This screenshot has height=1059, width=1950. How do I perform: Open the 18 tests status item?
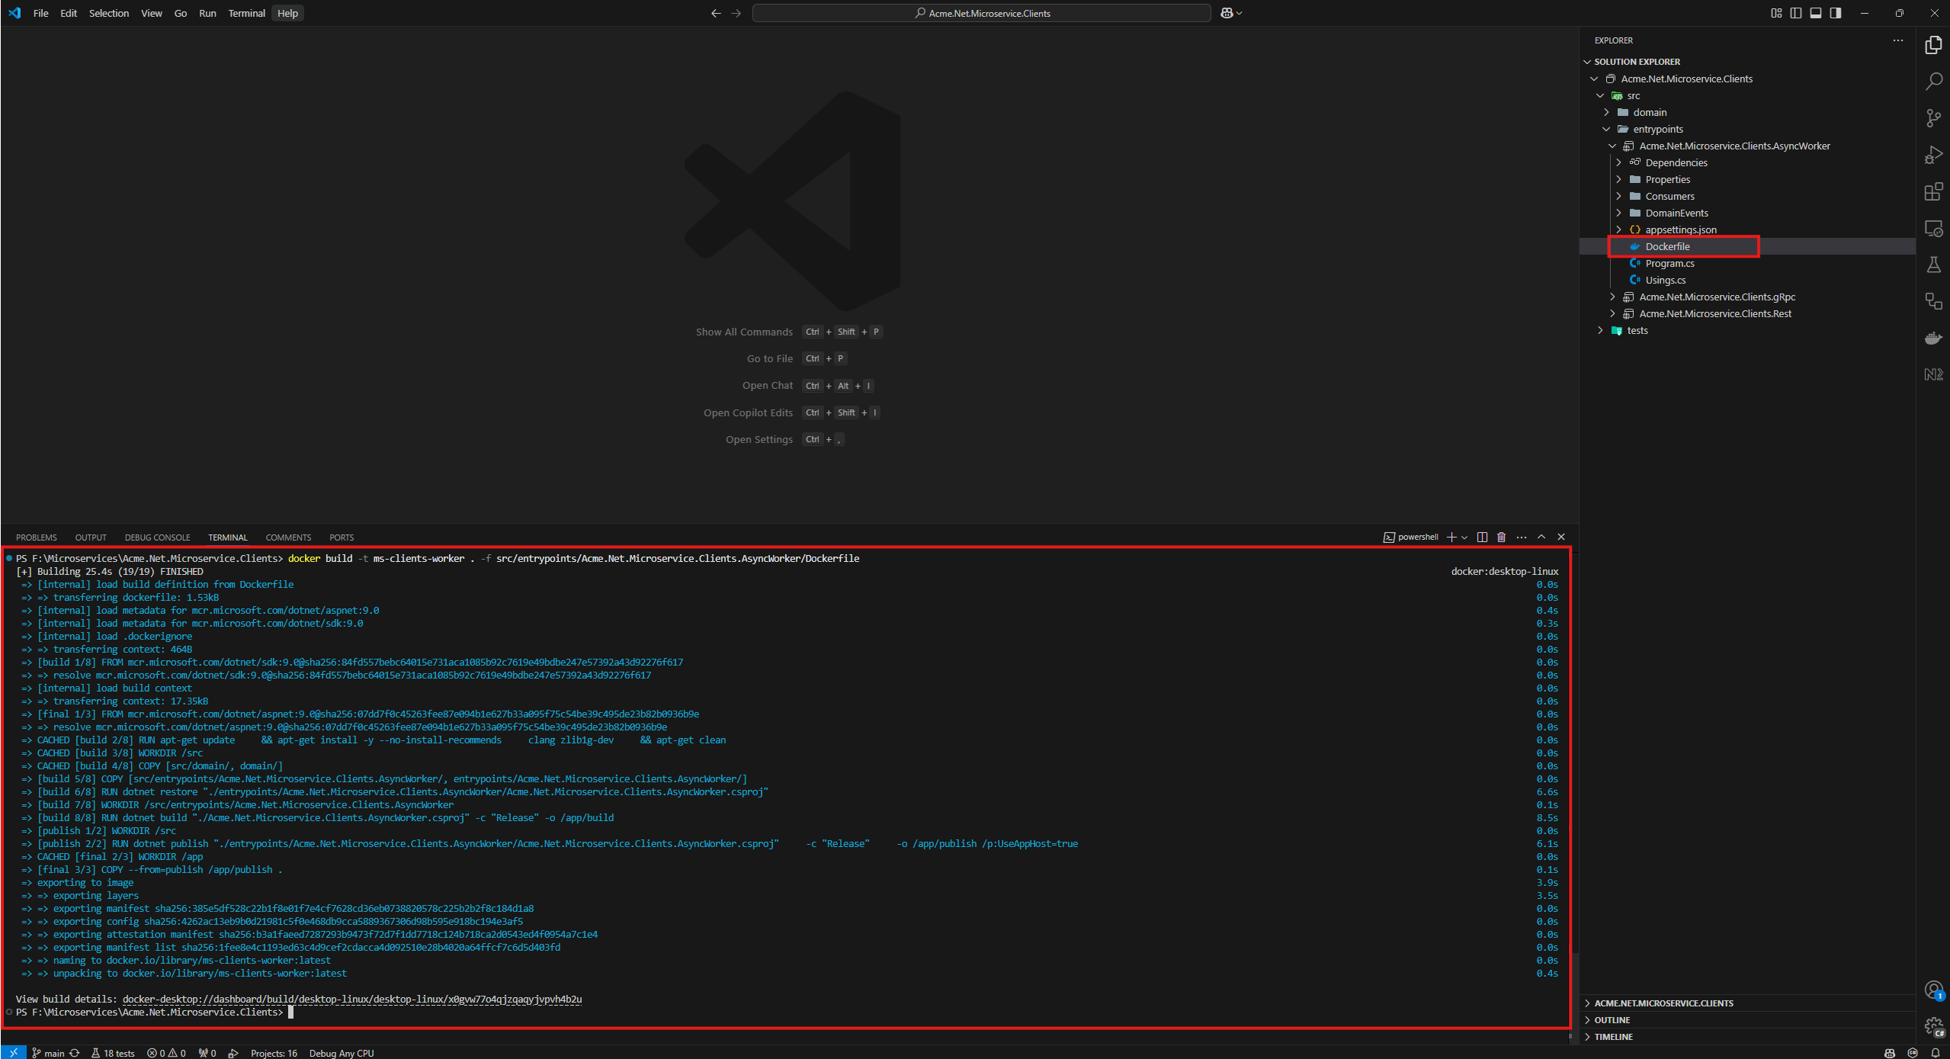point(113,1053)
